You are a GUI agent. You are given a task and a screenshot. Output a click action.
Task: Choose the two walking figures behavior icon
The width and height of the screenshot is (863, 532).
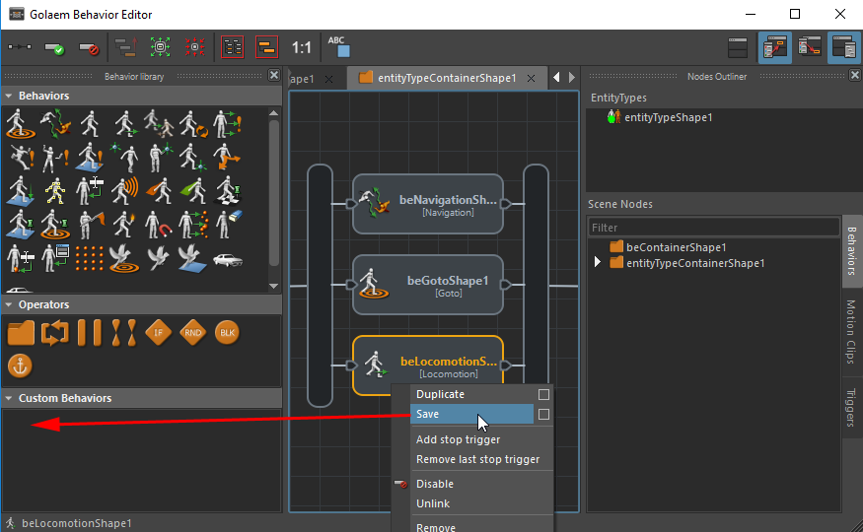point(159,124)
